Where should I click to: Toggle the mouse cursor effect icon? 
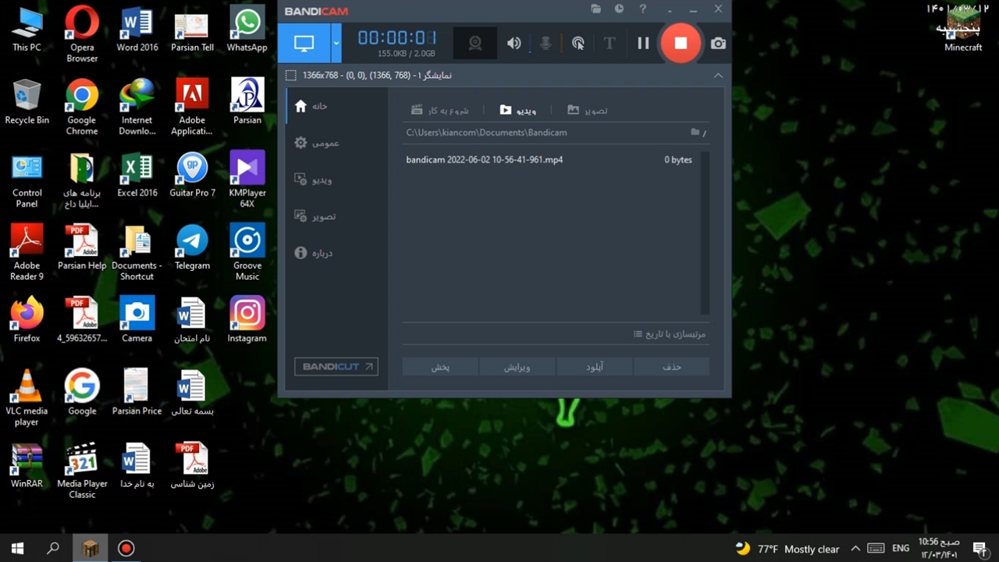point(578,44)
